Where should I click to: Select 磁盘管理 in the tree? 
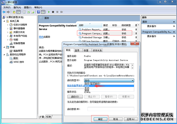click(18, 51)
